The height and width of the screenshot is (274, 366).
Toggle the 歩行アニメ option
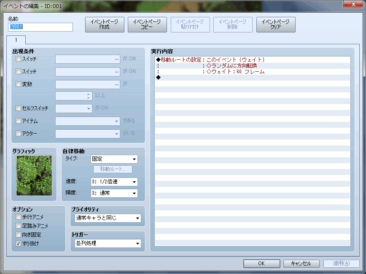tap(18, 217)
